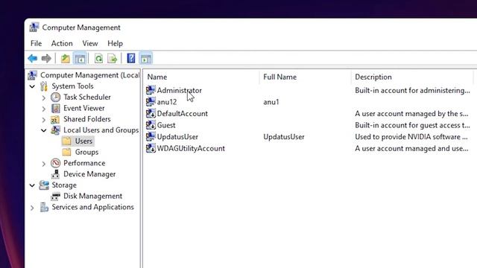Expand the Performance node

pyautogui.click(x=43, y=164)
